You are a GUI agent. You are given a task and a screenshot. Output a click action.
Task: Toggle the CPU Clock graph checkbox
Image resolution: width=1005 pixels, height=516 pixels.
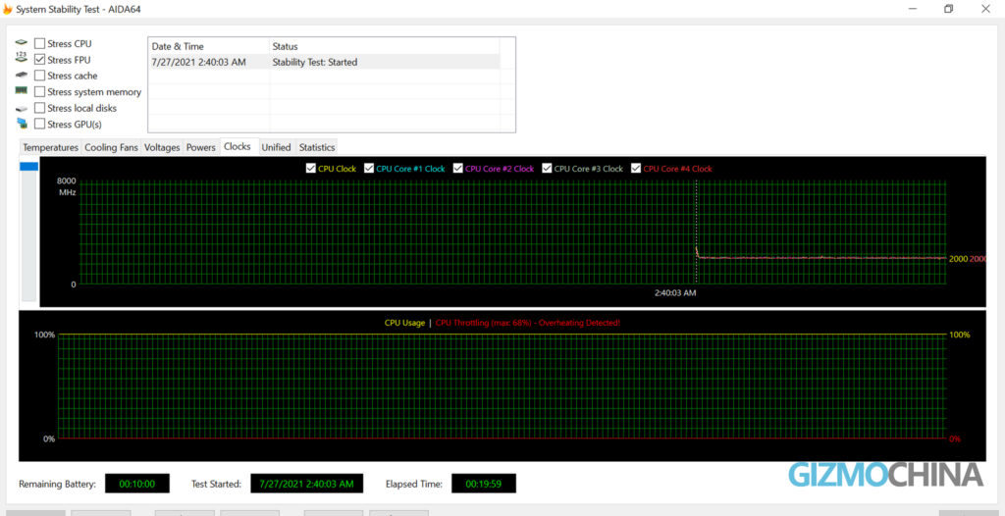point(311,169)
